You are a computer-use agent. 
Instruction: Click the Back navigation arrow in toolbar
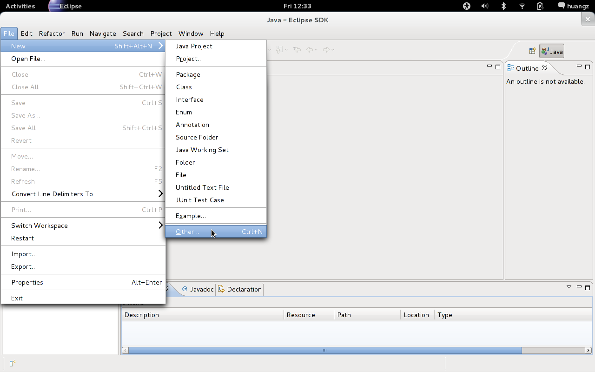point(309,50)
